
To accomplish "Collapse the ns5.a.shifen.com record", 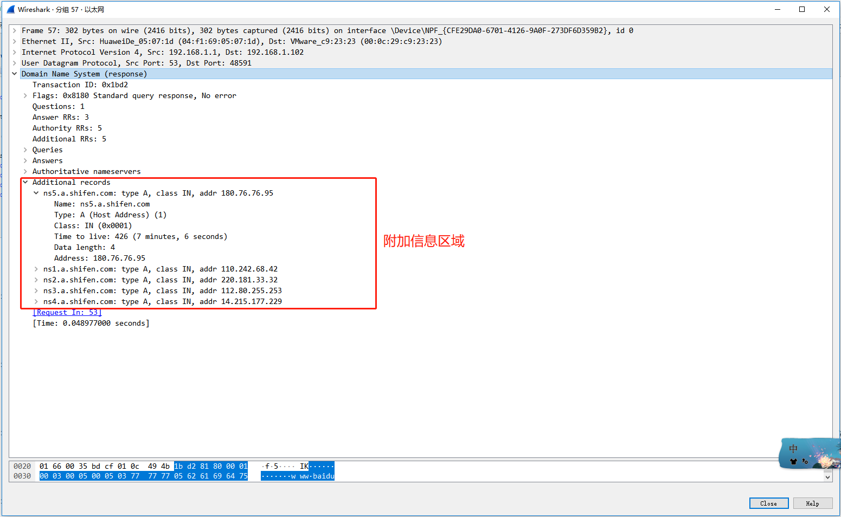I will point(36,193).
